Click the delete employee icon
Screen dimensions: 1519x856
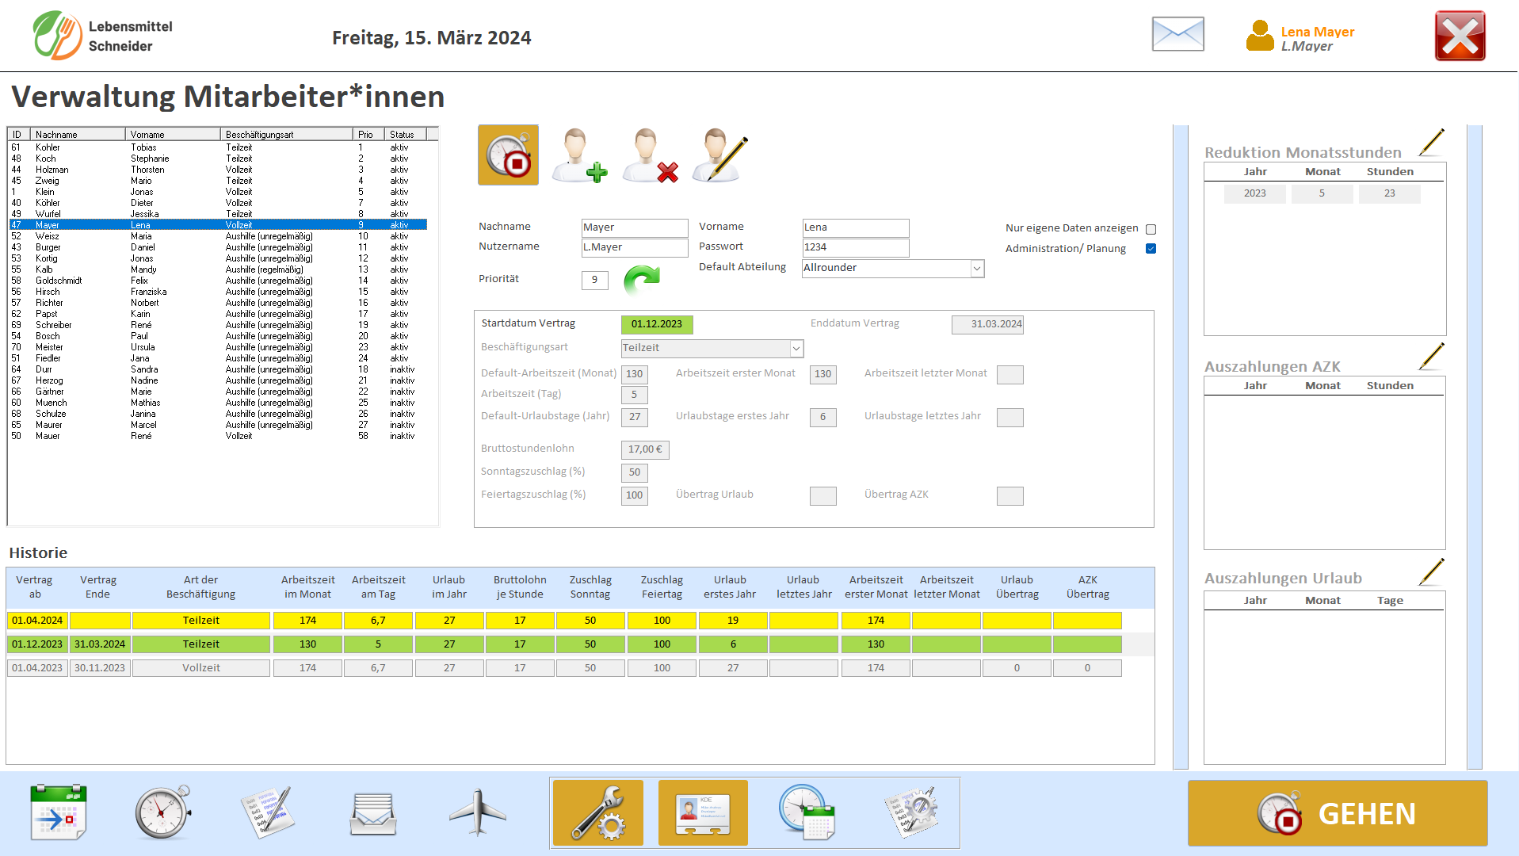coord(650,155)
